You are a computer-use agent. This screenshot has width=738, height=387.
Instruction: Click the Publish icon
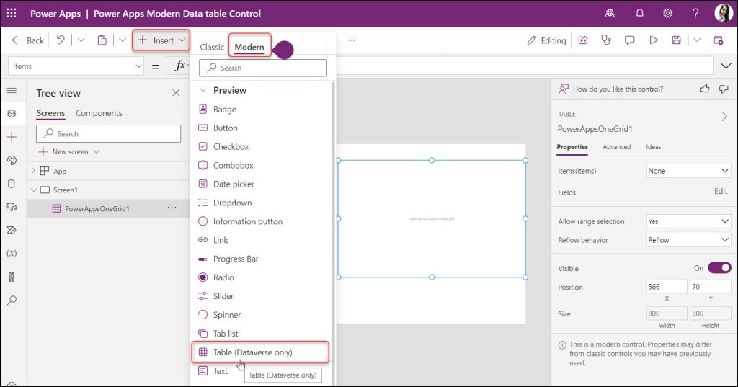pos(719,40)
